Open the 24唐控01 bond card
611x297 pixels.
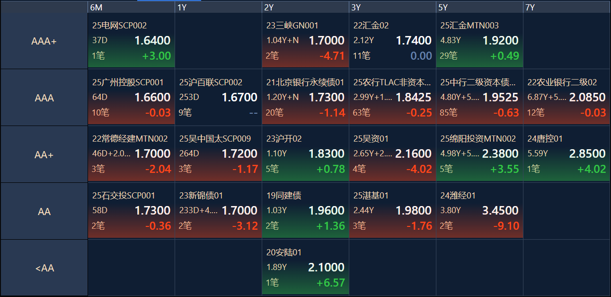[567, 154]
